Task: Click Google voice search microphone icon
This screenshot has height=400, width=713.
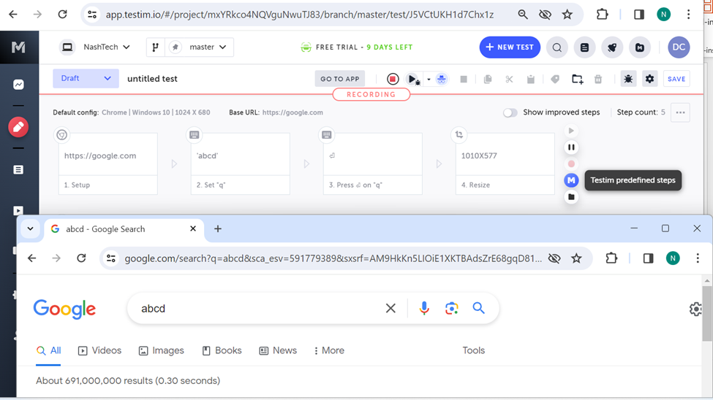Action: pyautogui.click(x=424, y=309)
